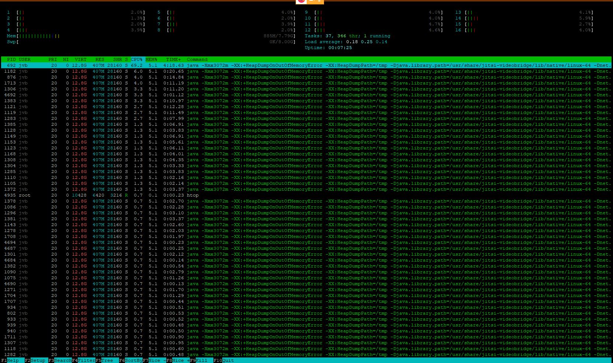Select the process row with PID 1708
This screenshot has width=613, height=363.
[x=306, y=236]
